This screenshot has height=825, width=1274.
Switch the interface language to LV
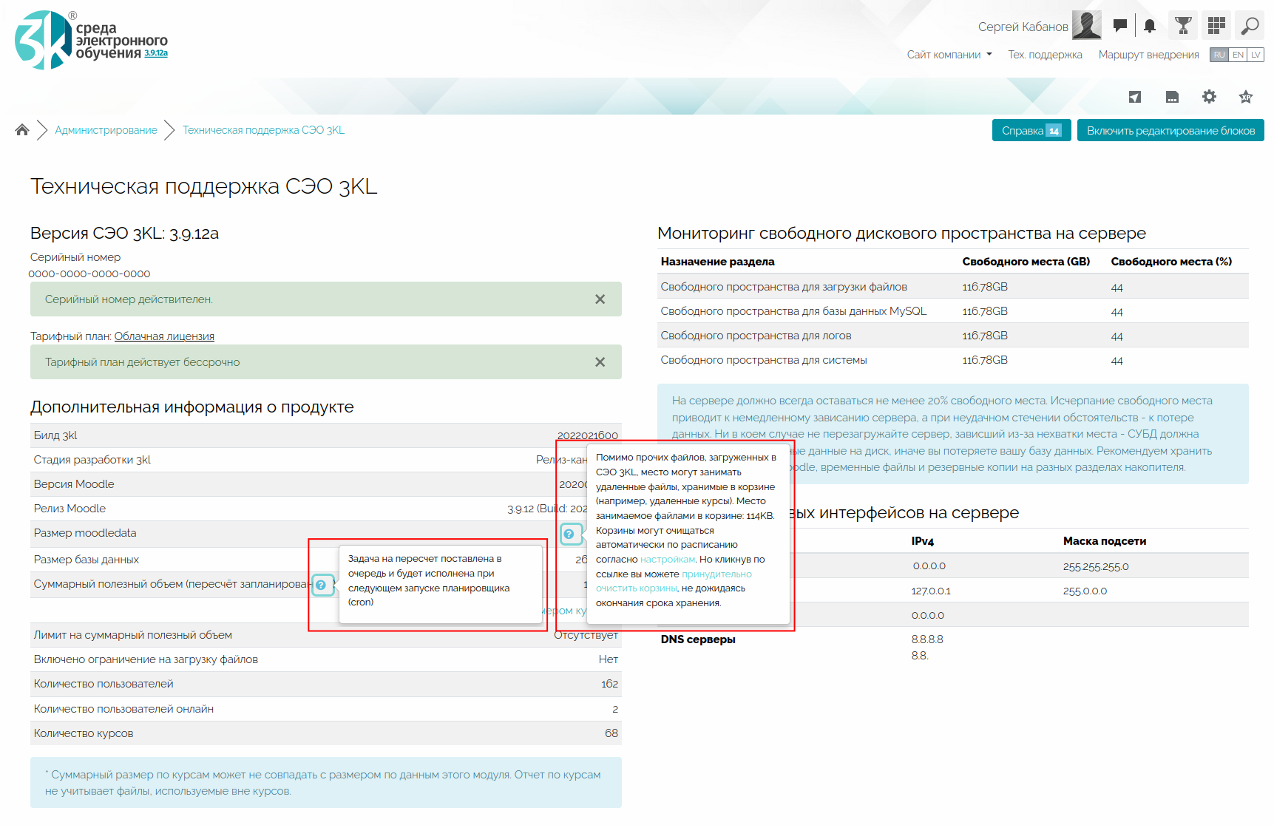point(1256,55)
